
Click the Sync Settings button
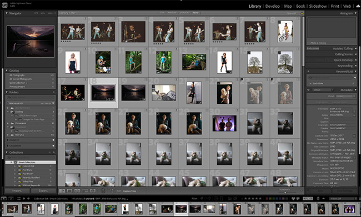pyautogui.click(x=344, y=191)
